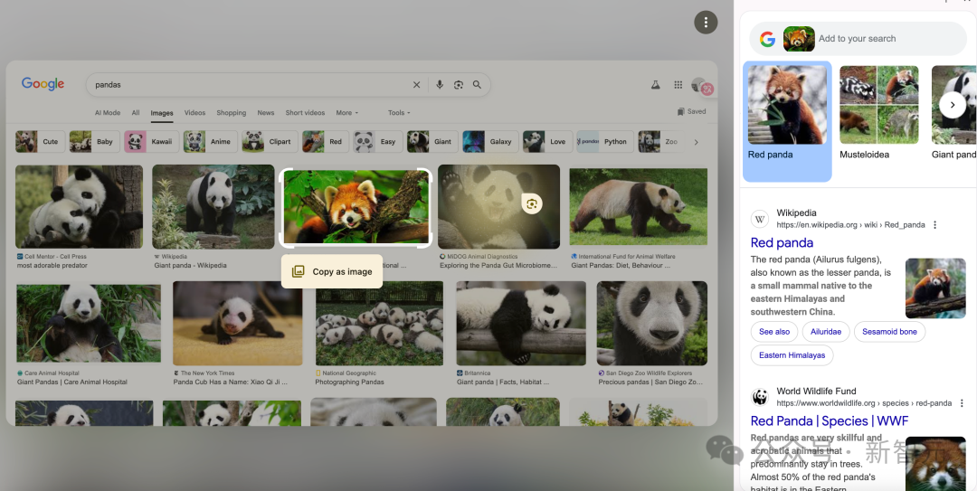Click the Google G logo in side panel

tap(768, 39)
